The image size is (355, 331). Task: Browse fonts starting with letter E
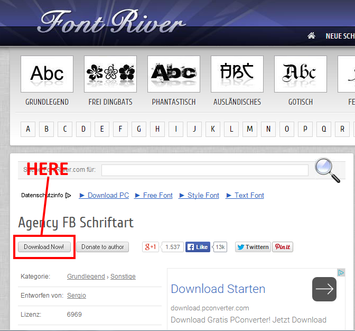tap(102, 129)
